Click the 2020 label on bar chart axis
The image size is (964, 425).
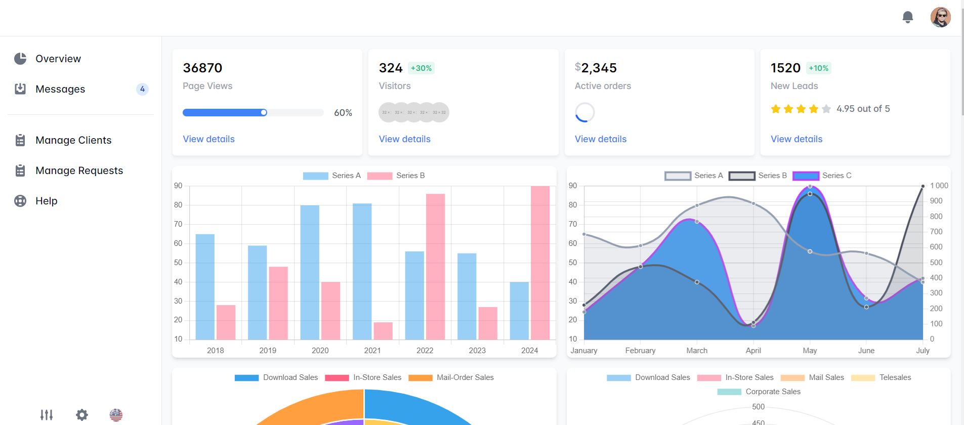pyautogui.click(x=320, y=351)
